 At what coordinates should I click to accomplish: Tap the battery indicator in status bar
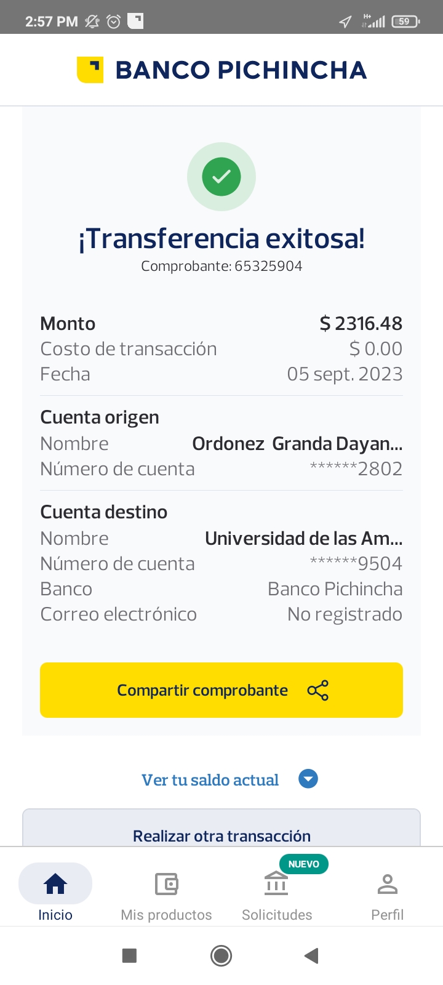[405, 22]
